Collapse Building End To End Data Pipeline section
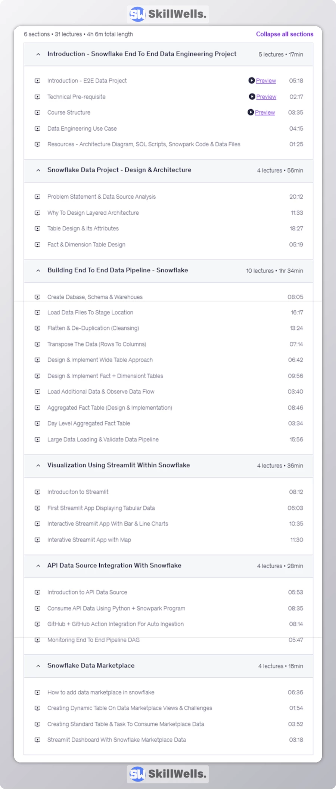 [38, 271]
